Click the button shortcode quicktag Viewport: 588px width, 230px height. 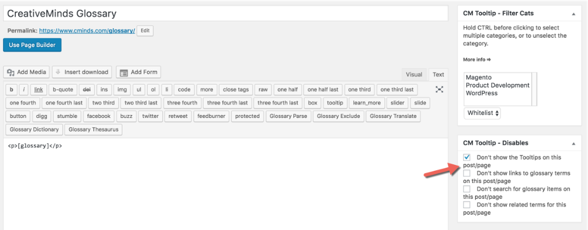pos(18,116)
